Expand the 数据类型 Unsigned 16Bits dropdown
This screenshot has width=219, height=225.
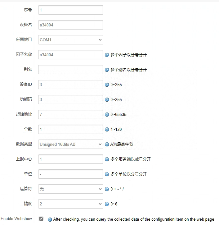(71, 144)
